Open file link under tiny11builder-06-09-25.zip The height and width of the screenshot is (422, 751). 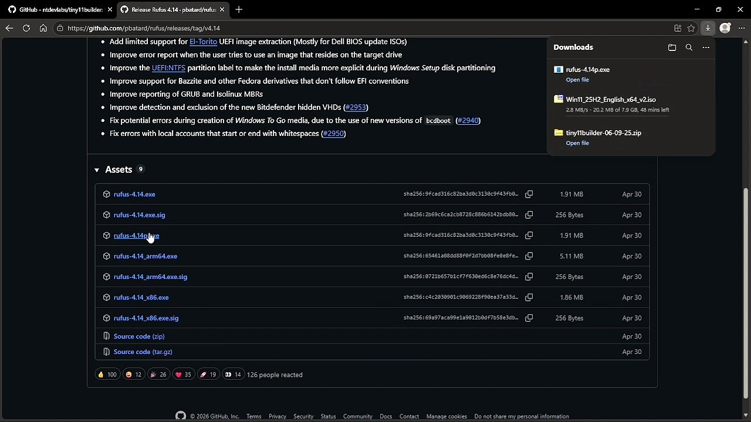(577, 143)
